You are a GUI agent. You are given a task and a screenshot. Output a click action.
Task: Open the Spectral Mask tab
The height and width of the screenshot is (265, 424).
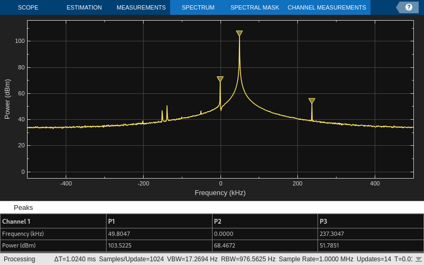coord(254,7)
